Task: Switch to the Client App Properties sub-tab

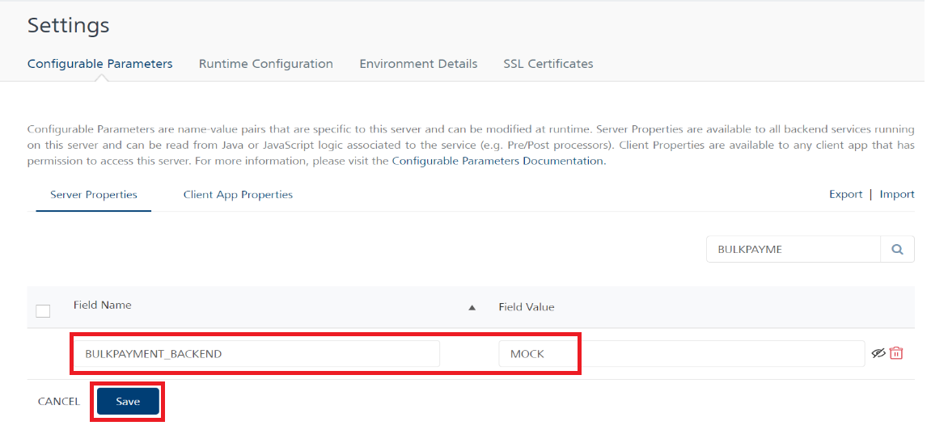Action: pyautogui.click(x=238, y=195)
